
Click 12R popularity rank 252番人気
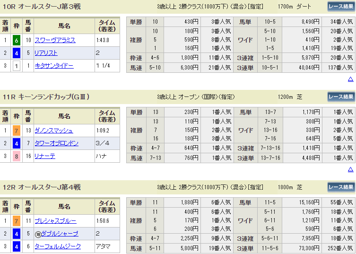click(x=340, y=248)
